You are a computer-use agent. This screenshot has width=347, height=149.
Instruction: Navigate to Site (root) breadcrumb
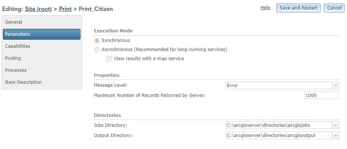pos(38,9)
